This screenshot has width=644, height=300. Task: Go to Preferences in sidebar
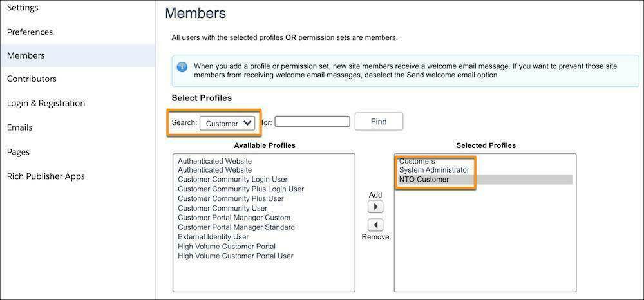(30, 32)
